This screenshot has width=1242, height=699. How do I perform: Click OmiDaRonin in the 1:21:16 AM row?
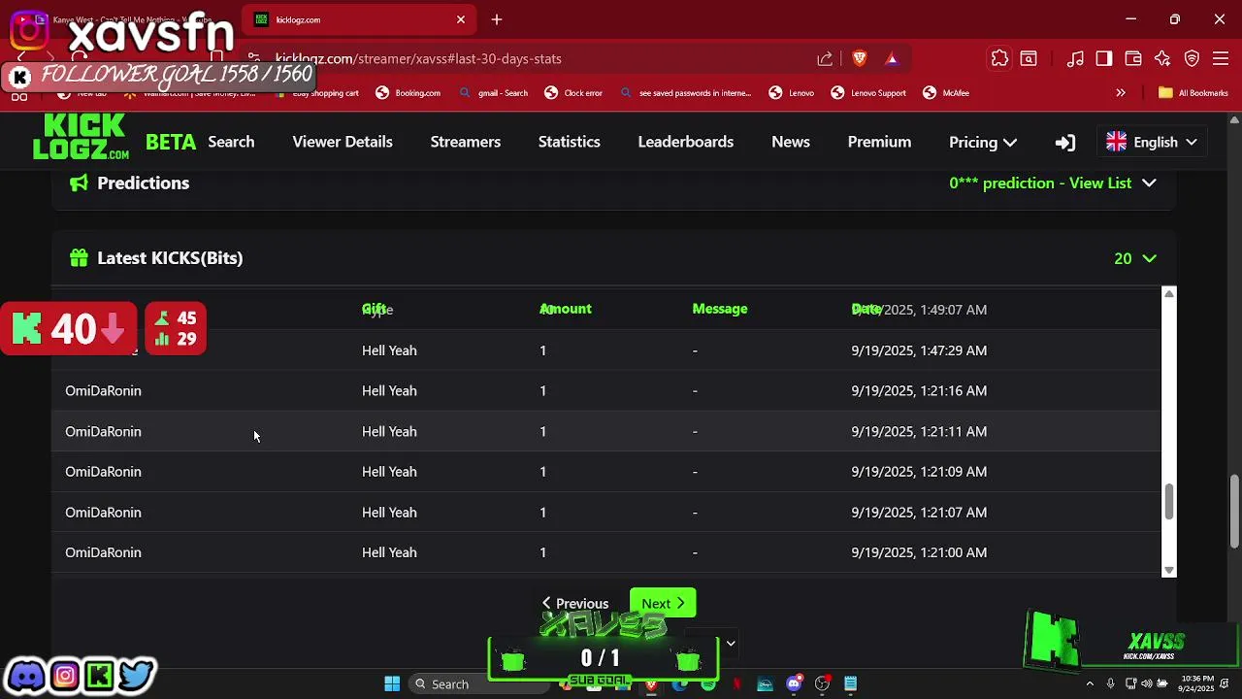pyautogui.click(x=103, y=391)
